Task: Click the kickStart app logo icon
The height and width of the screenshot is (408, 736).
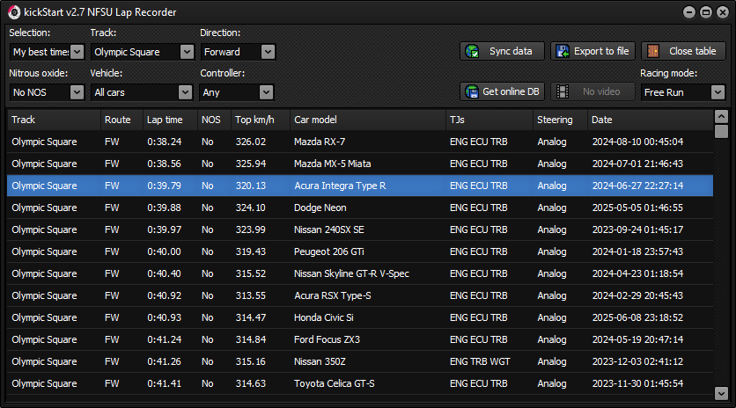Action: (x=14, y=12)
